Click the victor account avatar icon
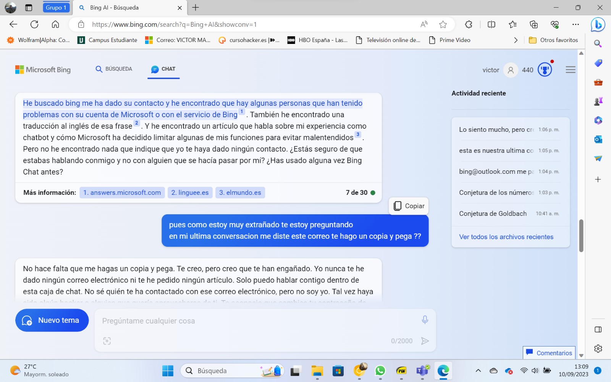Screen dimensions: 611x382 tap(511, 70)
